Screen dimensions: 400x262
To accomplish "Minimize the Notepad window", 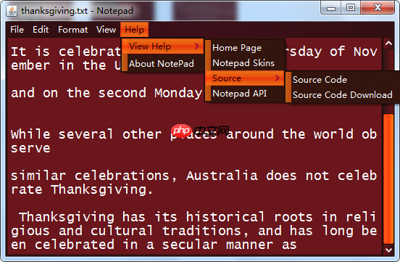I will (331, 8).
